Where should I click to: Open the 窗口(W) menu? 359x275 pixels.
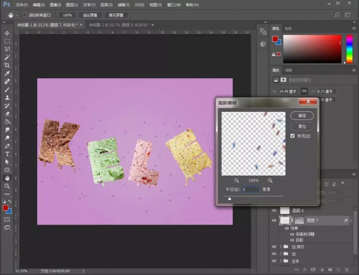174,5
